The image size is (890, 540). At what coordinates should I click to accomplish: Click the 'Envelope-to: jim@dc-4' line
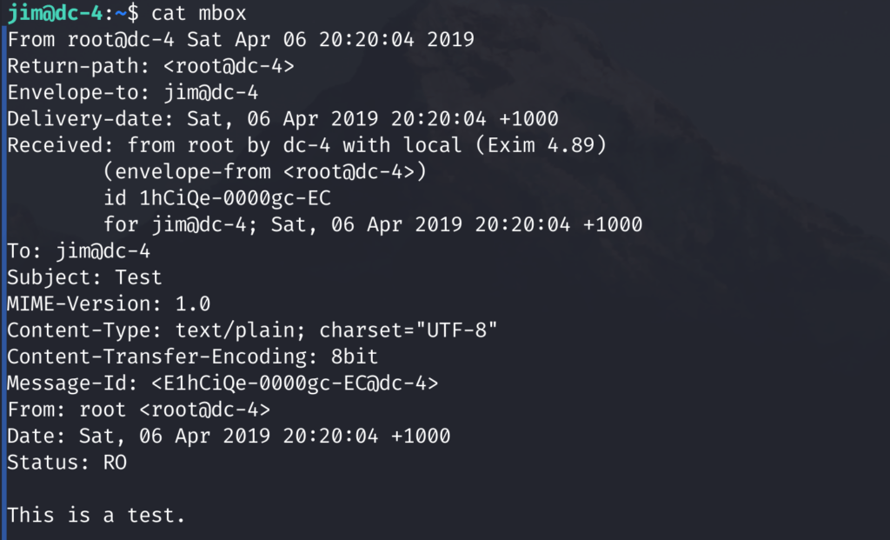pos(132,92)
